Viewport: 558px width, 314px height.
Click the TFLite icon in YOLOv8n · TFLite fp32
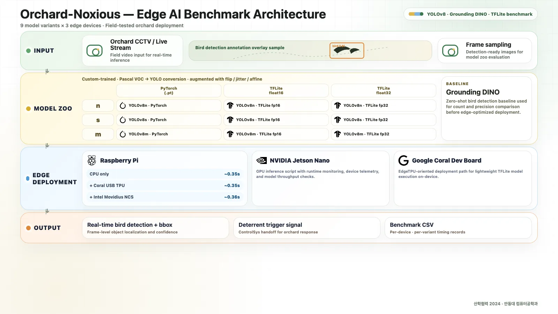[338, 105]
